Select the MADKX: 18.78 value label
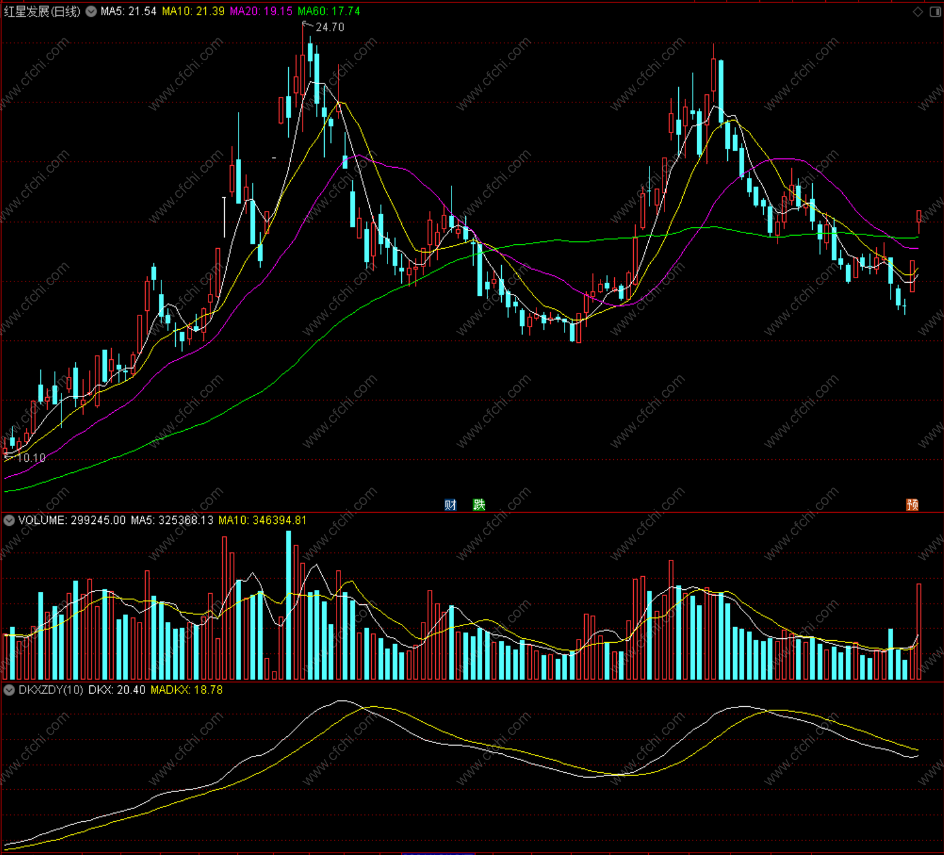This screenshot has width=944, height=855. pyautogui.click(x=187, y=690)
